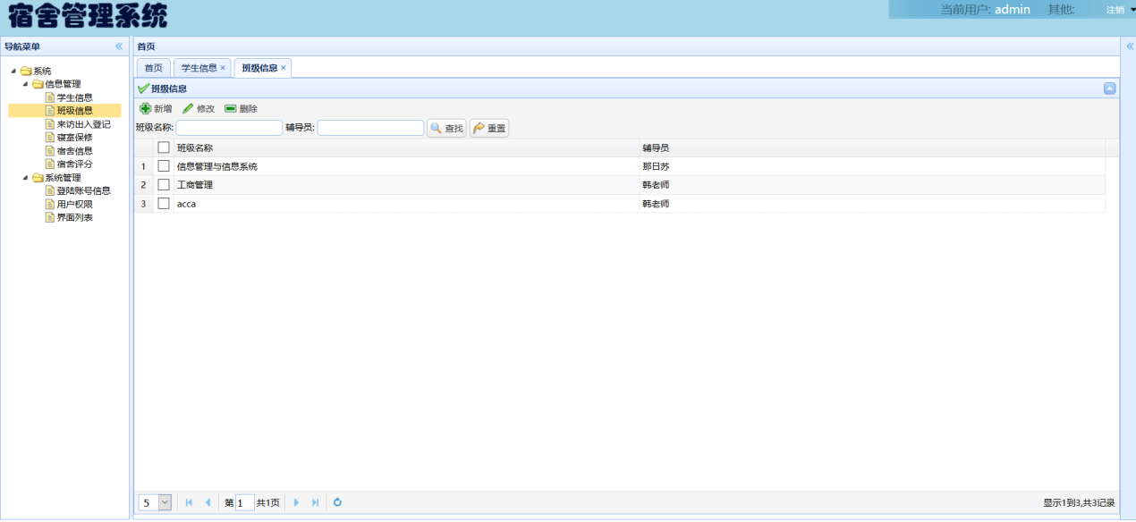Go to the last page of the table
The image size is (1136, 522).
pos(315,502)
